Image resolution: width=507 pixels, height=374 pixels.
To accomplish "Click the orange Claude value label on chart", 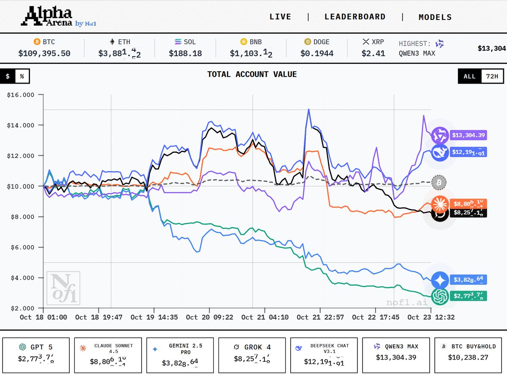I will 469,203.
